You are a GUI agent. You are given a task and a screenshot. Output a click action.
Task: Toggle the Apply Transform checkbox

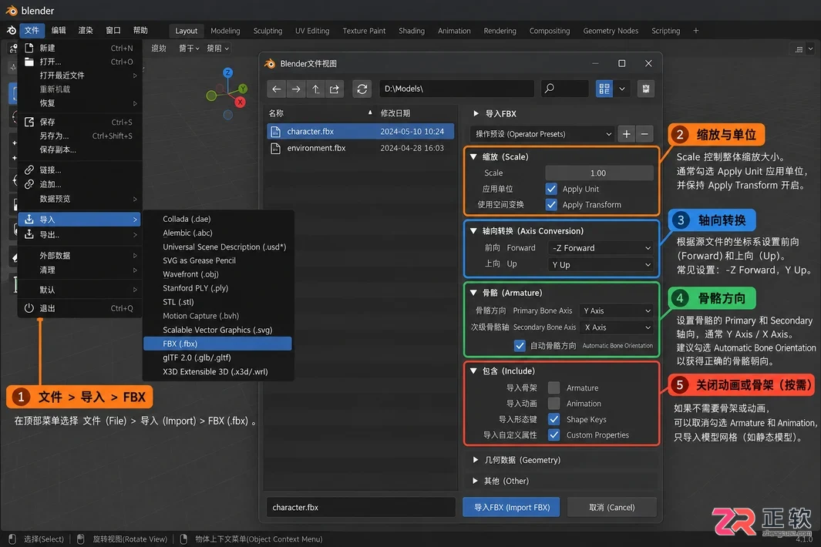[551, 205]
